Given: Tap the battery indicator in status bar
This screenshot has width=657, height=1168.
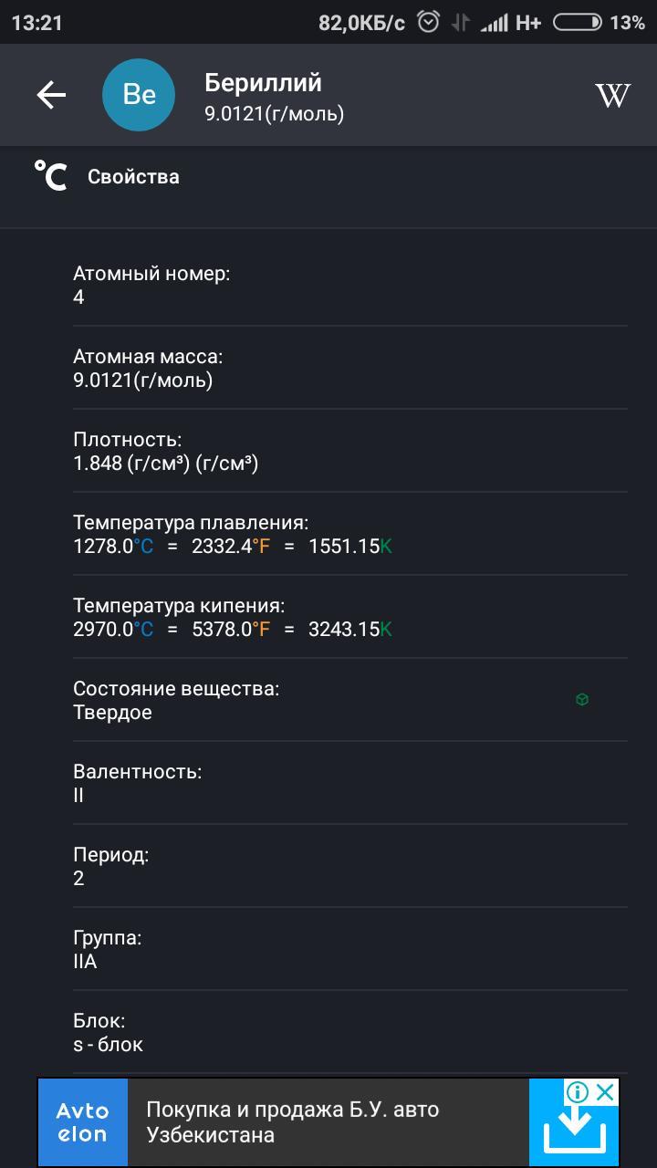Looking at the screenshot, I should [x=577, y=23].
